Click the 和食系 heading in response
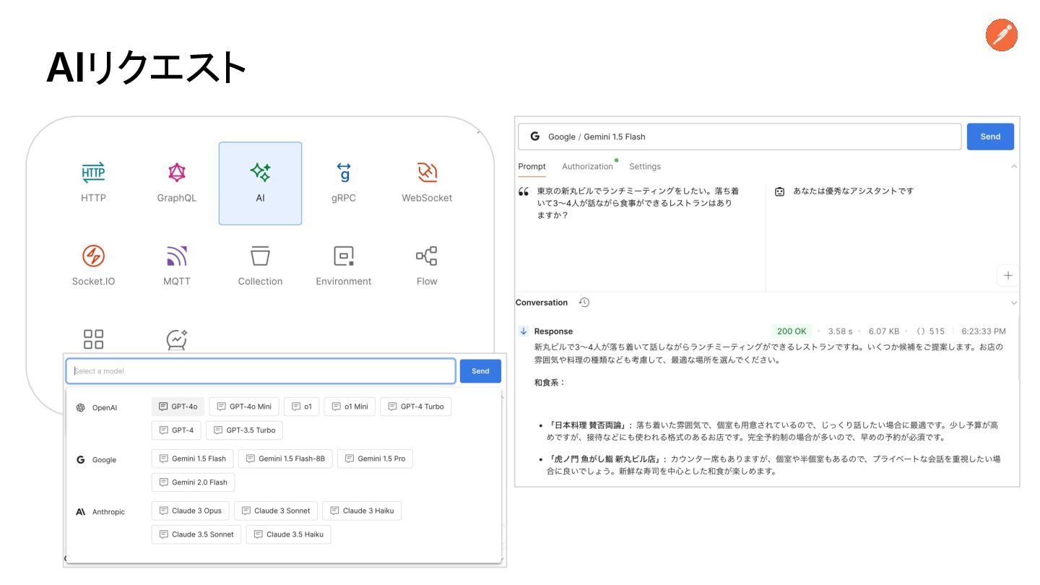Viewport: 1040px width, 585px height. (550, 382)
